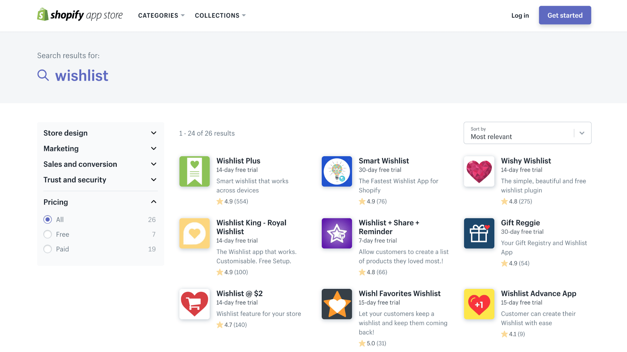Click the Wishlist Plus app icon

pyautogui.click(x=195, y=172)
